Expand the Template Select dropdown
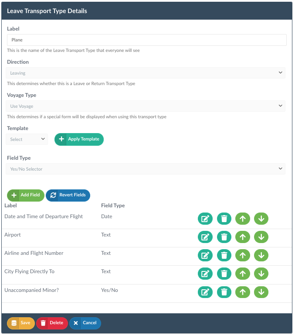Viewport: 295px width, 336px height. tap(27, 139)
